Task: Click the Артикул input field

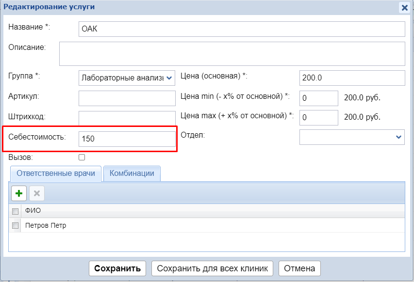Action: (127, 98)
